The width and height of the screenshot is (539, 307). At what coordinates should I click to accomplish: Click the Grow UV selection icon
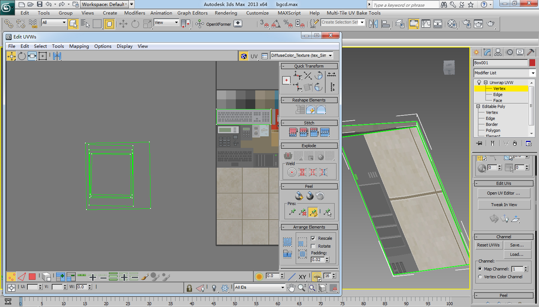[60, 277]
